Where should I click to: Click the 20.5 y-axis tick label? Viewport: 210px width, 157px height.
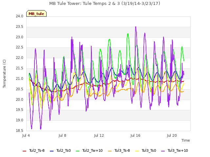coord(20,89)
